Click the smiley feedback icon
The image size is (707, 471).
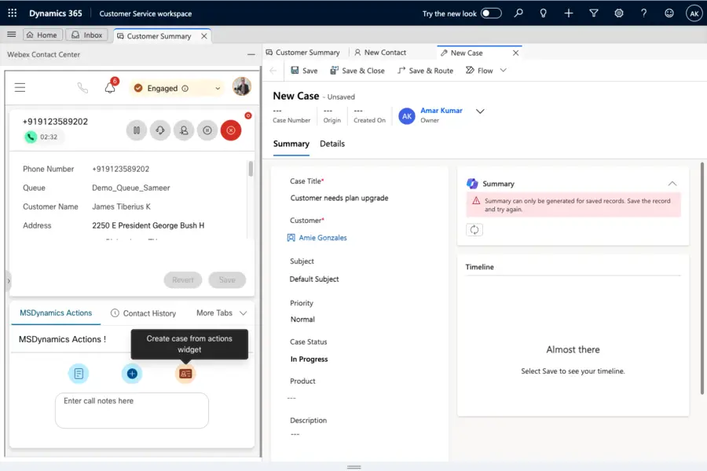669,13
